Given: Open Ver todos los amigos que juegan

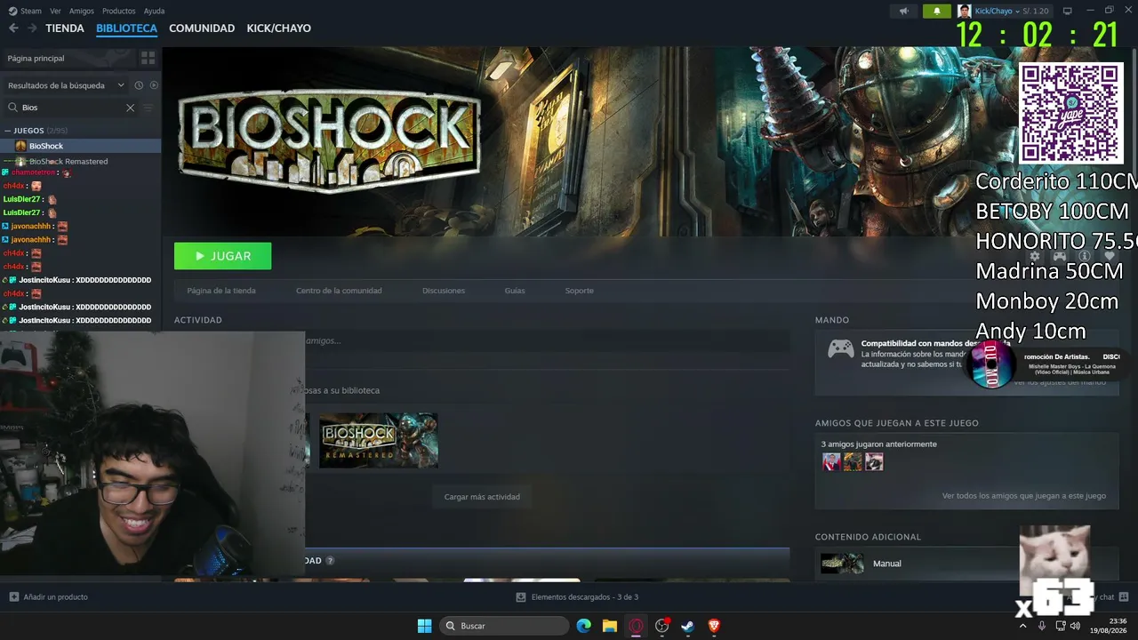Looking at the screenshot, I should coord(1024,496).
